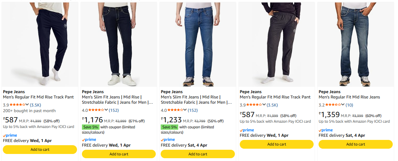Click star rating of ₹1,233 Slim Fit Jeans
The image size is (398, 161).
(175, 110)
